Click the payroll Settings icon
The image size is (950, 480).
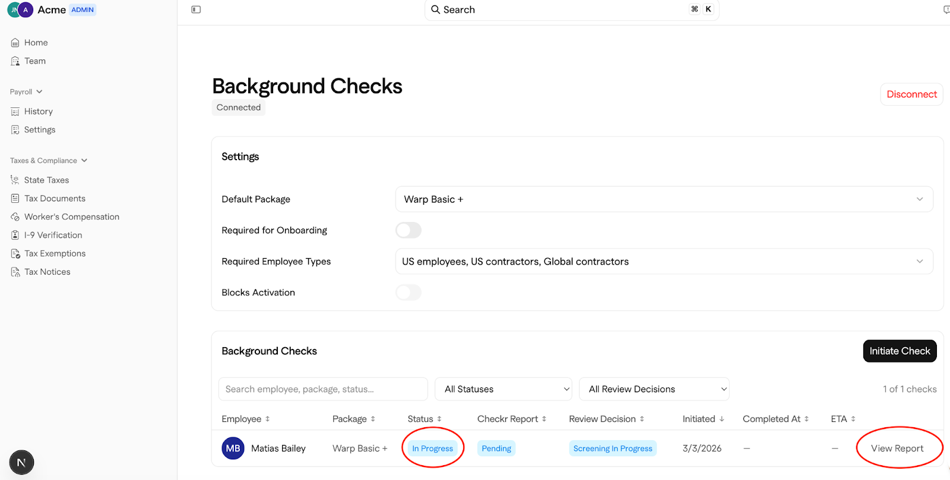[x=15, y=130]
